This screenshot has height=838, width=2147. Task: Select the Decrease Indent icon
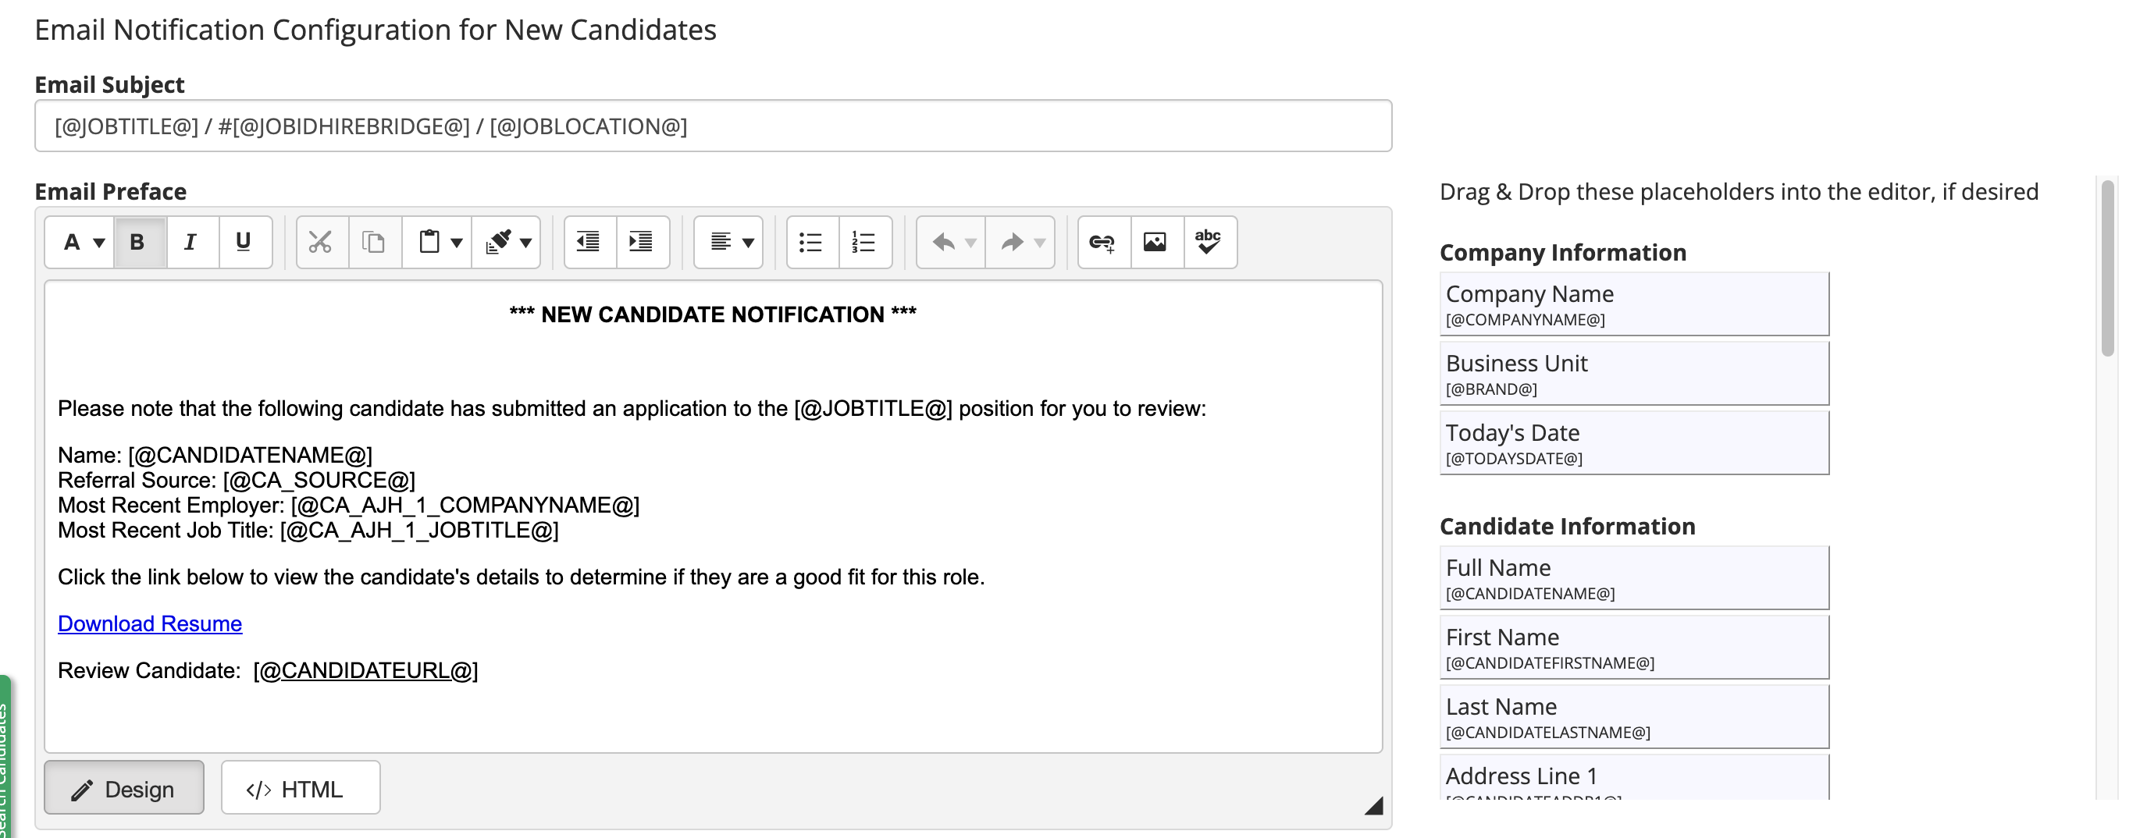[x=589, y=243]
